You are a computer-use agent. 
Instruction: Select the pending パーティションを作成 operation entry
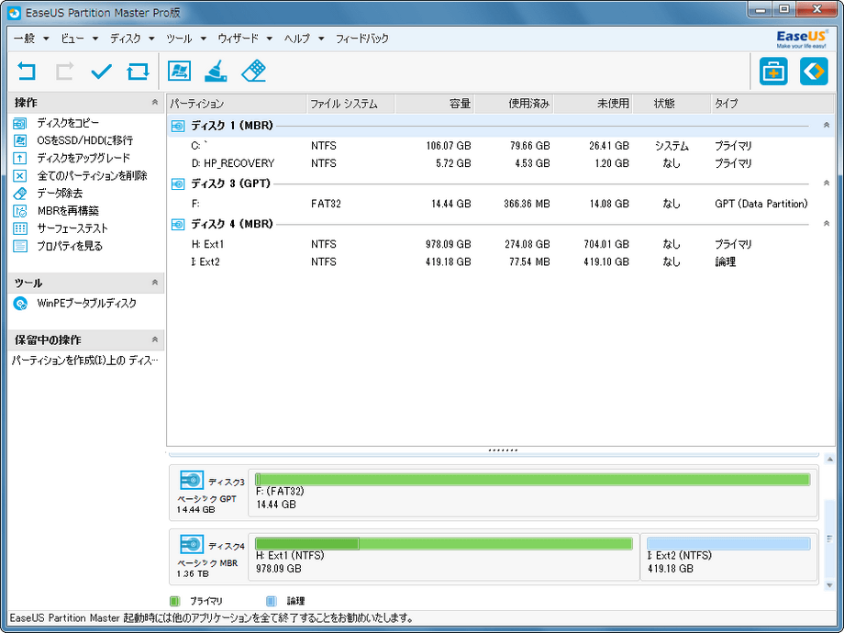(85, 361)
